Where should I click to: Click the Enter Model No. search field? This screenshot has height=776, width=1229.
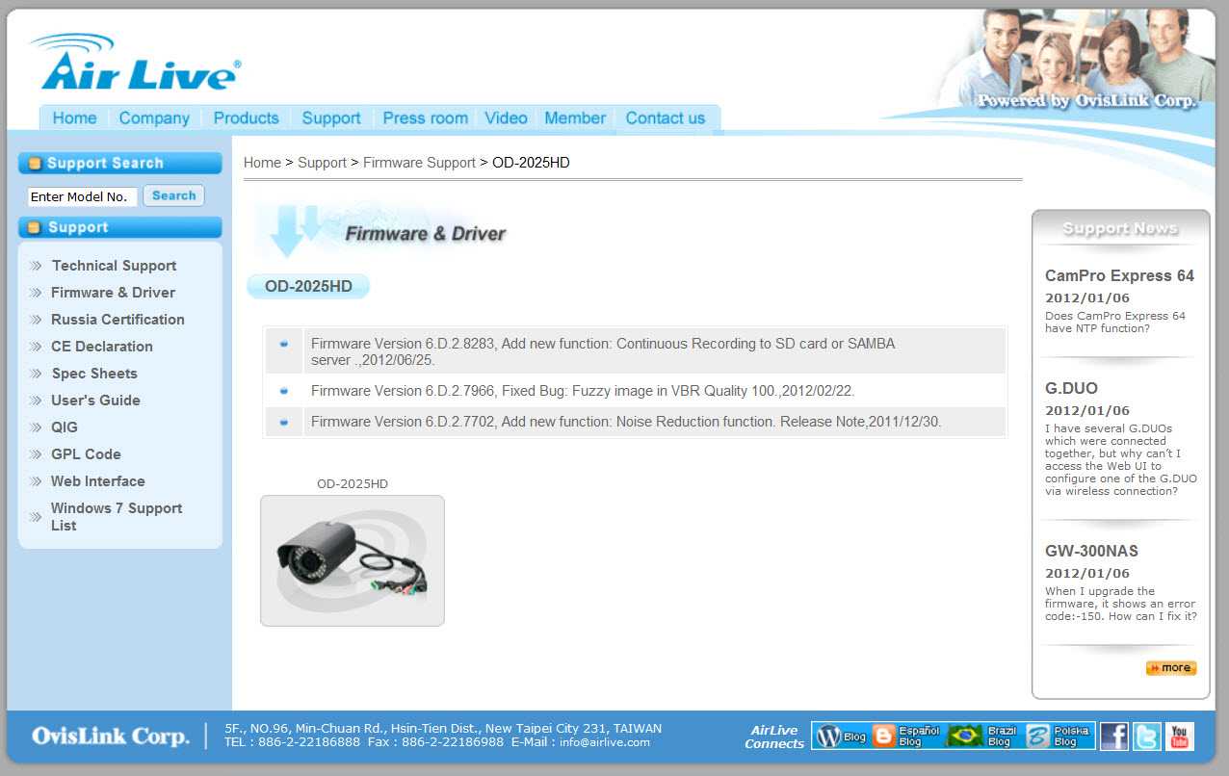pyautogui.click(x=82, y=196)
